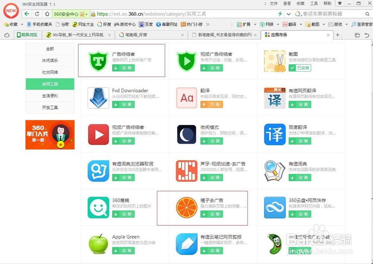Open the 百度 bookmark
373x264 pixels.
[146, 24]
